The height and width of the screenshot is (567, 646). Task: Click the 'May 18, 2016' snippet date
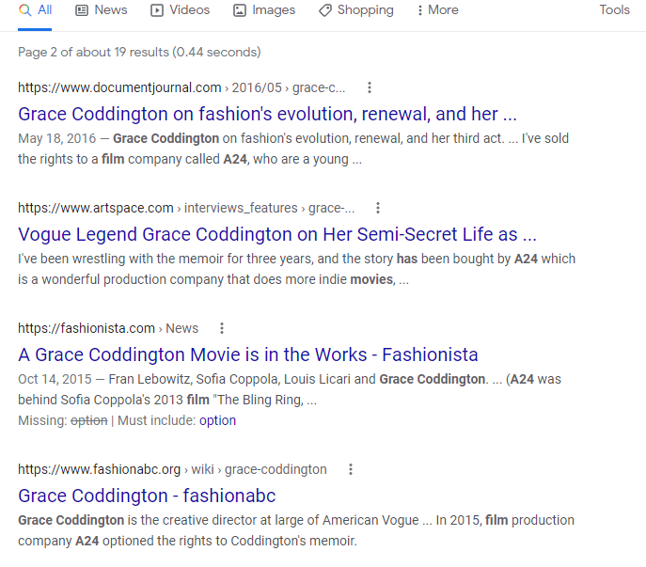[56, 138]
